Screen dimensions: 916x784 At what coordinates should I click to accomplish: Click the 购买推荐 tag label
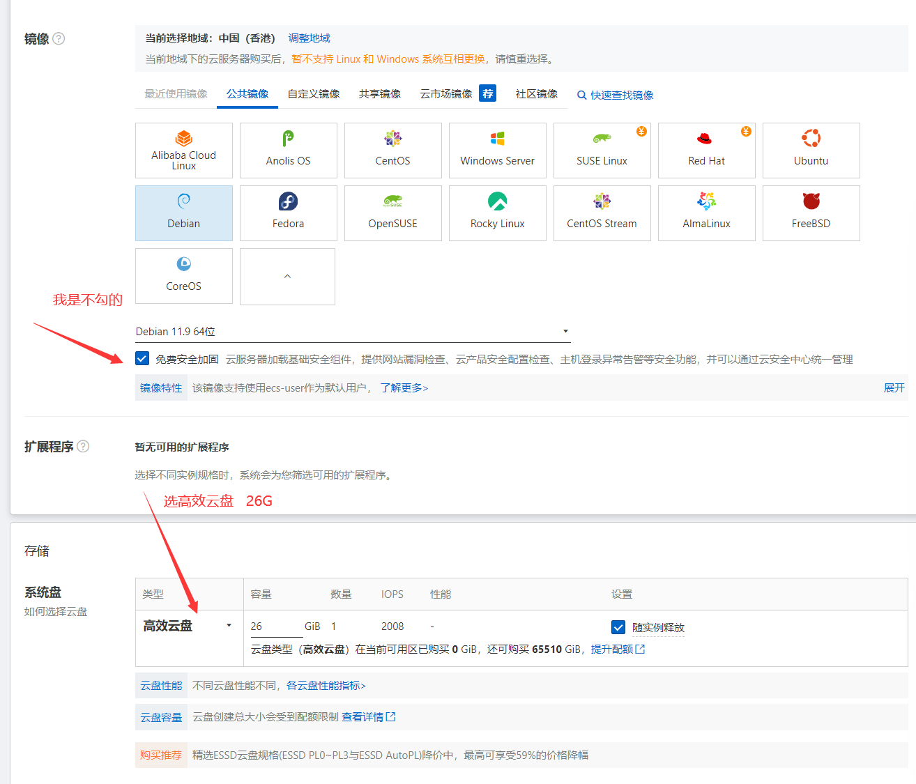click(161, 755)
